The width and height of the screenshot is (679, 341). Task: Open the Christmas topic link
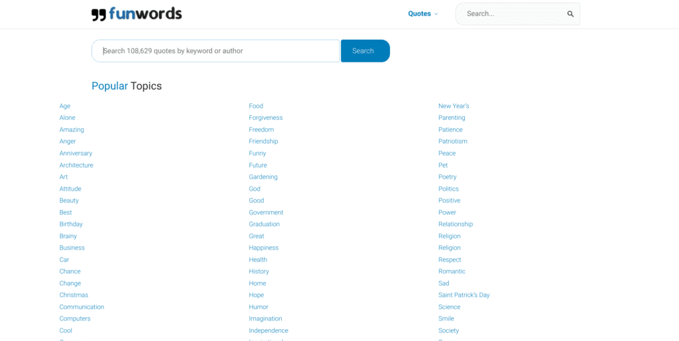[74, 295]
